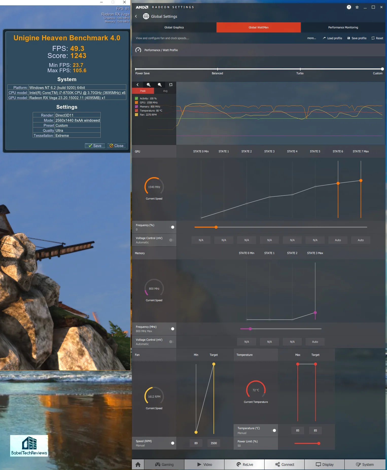Click the GPU STATE 7 Max curve point

361,180
